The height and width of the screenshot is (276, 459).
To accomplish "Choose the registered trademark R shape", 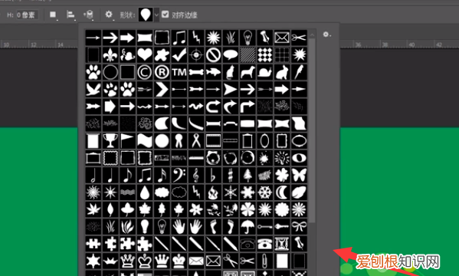I will click(x=162, y=72).
